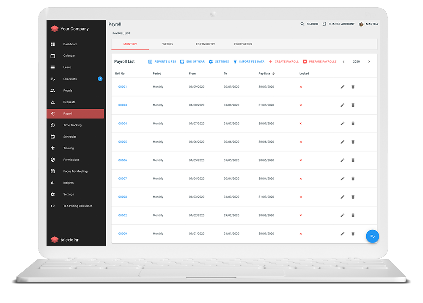
Task: Edit payroll 00009 pencil icon
Action: [342, 234]
